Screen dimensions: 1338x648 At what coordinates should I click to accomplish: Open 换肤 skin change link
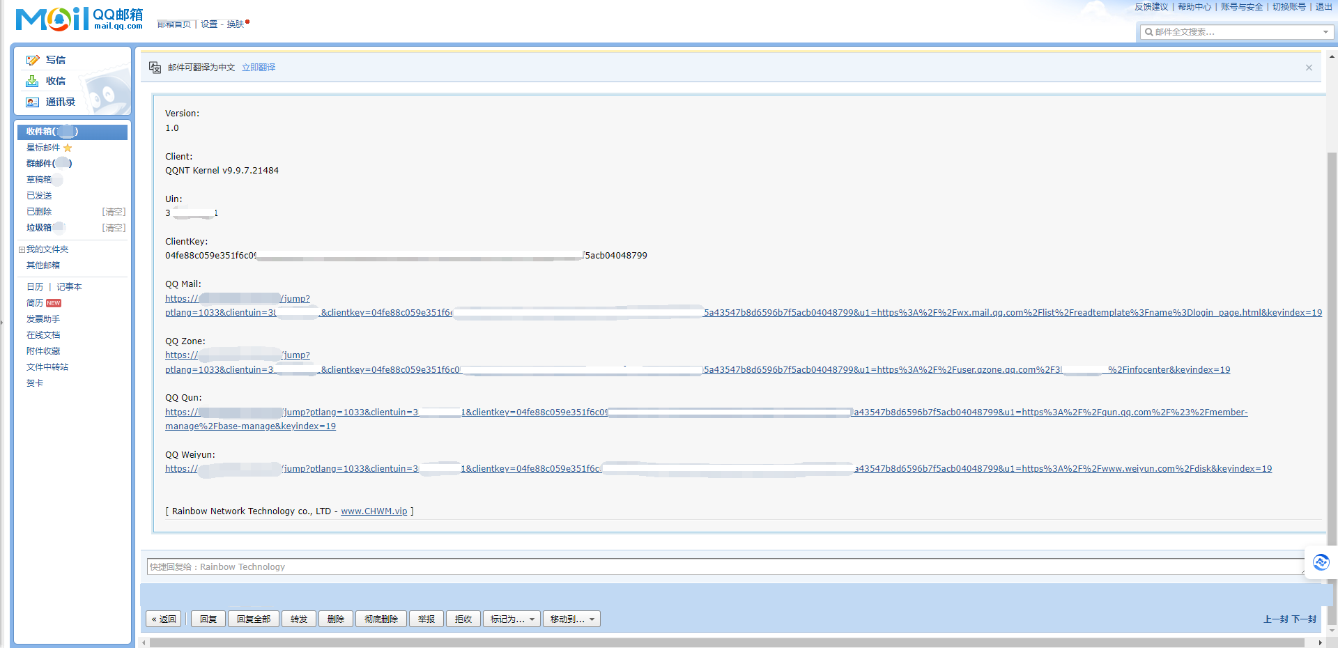point(236,24)
